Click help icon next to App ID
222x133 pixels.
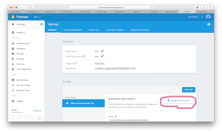coord(116,117)
